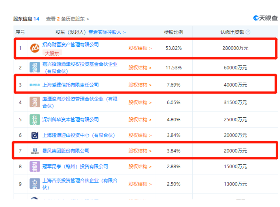This screenshot has width=280, height=207.
Task: Open 上海爱建信托有限责任公司 link
Action: click(70, 85)
